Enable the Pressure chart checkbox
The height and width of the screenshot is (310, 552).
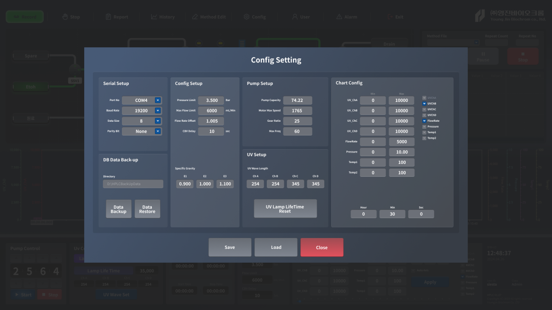tap(424, 126)
